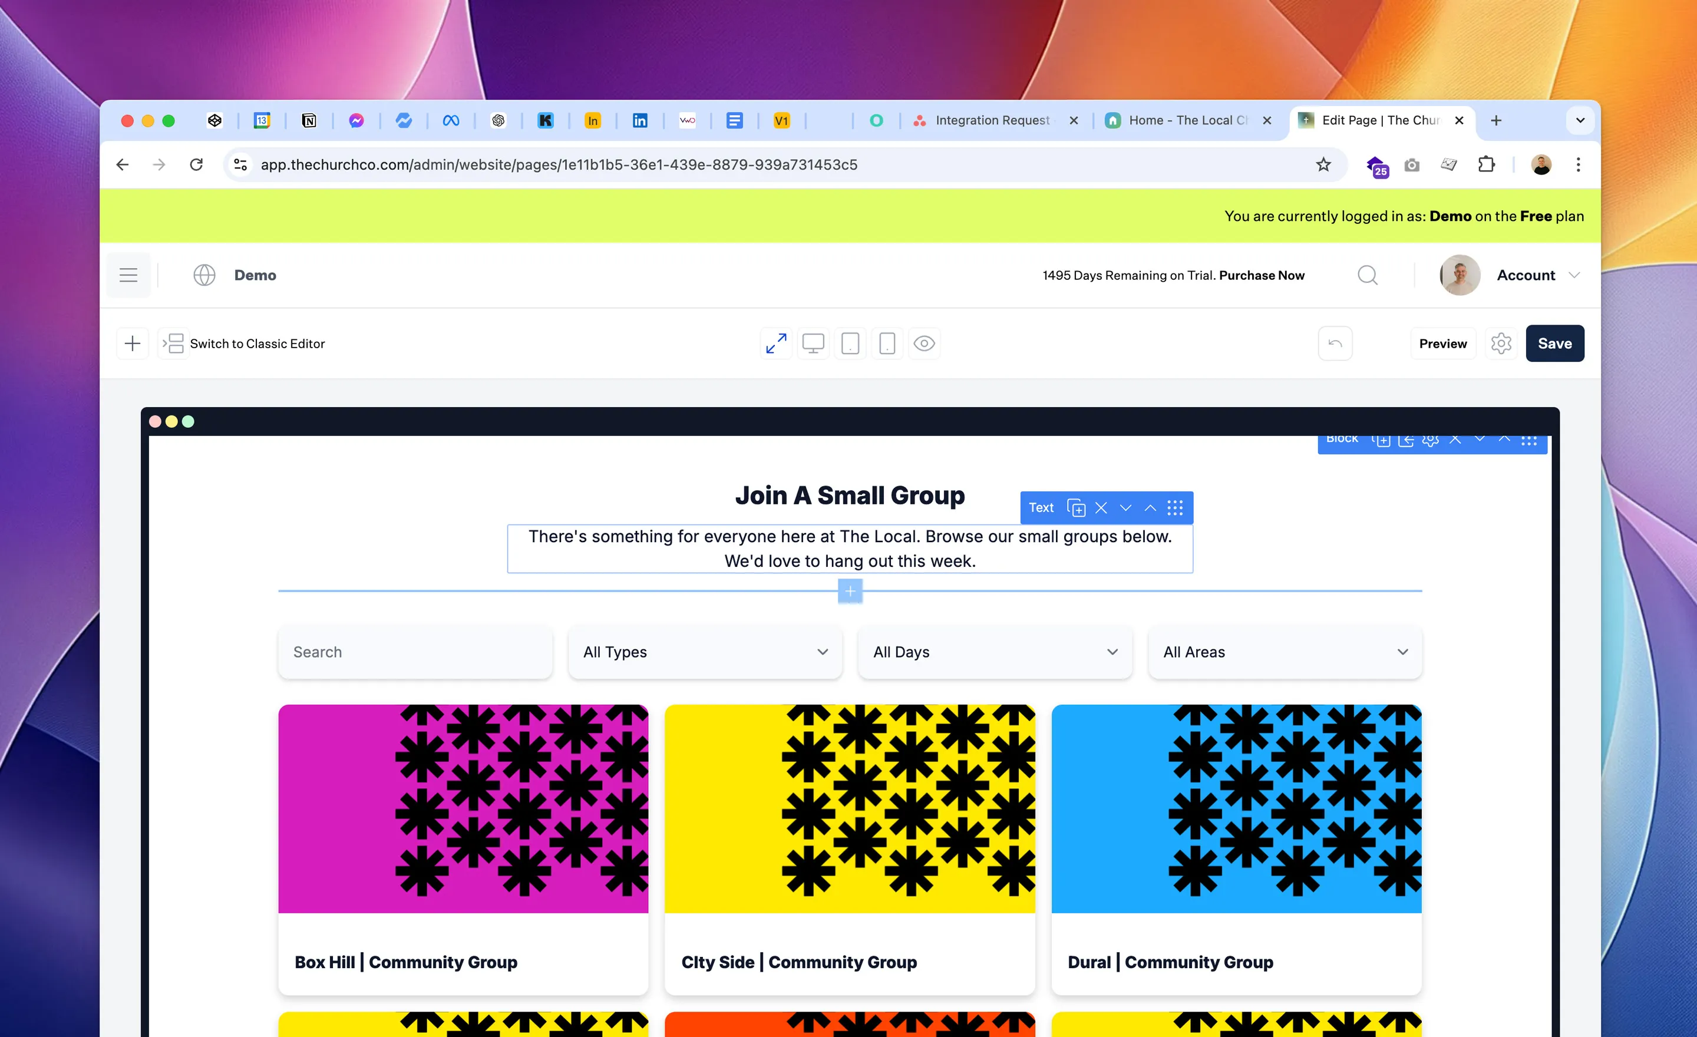
Task: Delete the Text element with X icon
Action: click(1101, 507)
